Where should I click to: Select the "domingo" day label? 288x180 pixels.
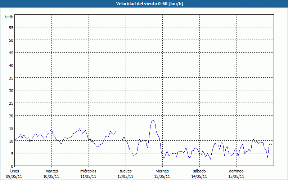[x=236, y=171]
